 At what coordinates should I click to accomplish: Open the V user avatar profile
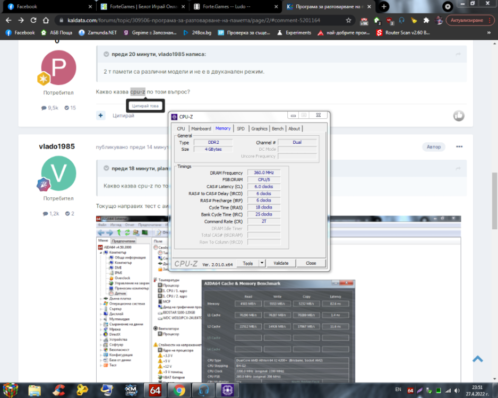click(x=59, y=173)
